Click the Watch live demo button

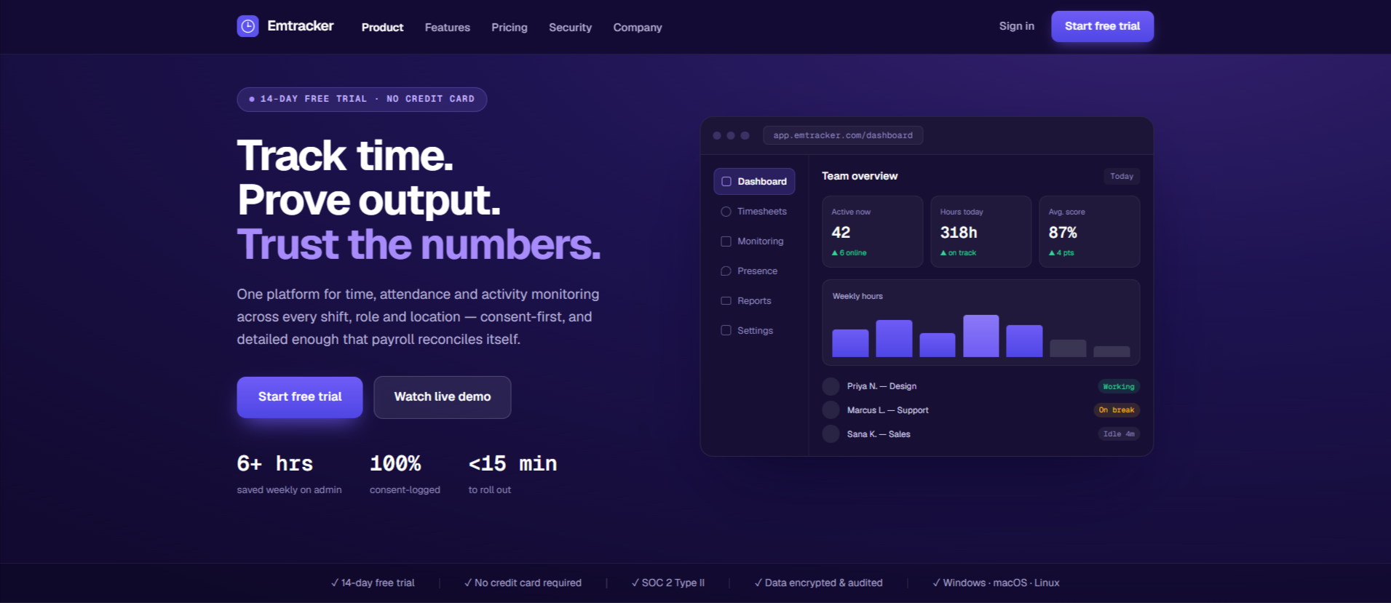tap(442, 397)
